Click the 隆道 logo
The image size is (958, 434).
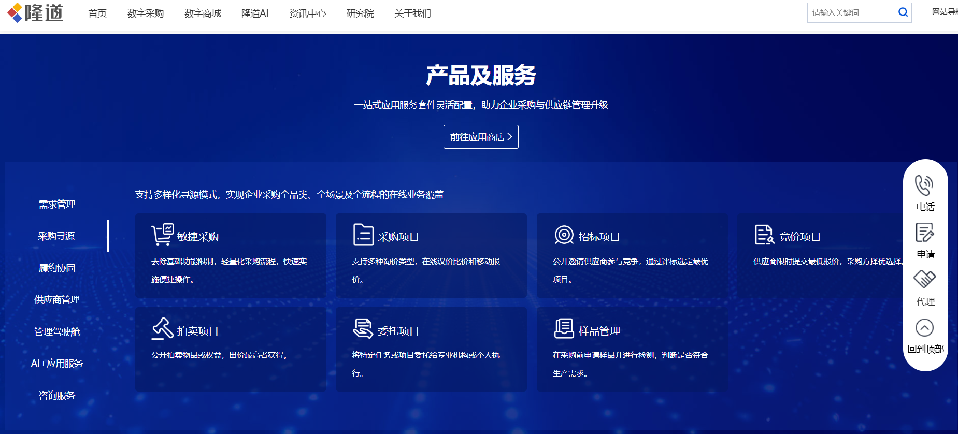pyautogui.click(x=35, y=12)
